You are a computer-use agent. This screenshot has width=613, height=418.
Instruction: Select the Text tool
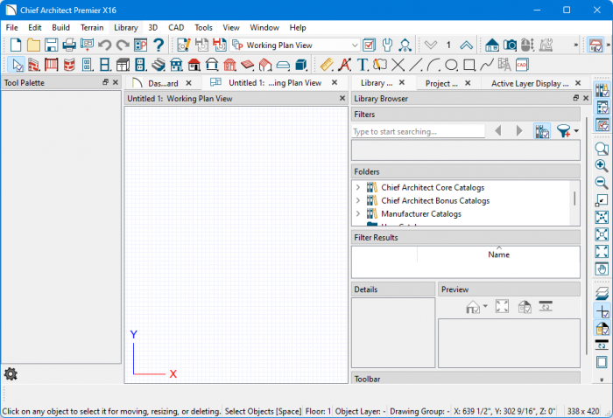[x=363, y=65]
